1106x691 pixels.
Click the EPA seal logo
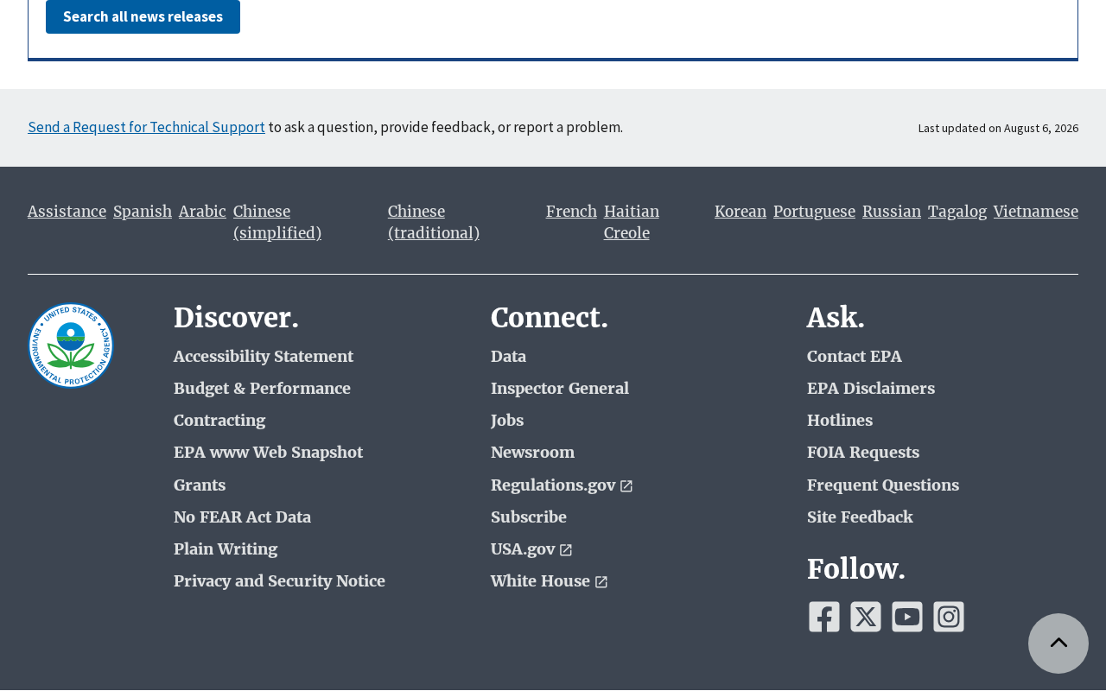[x=71, y=345]
